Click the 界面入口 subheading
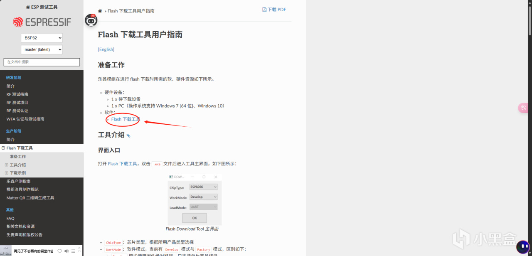The image size is (532, 256). point(109,150)
